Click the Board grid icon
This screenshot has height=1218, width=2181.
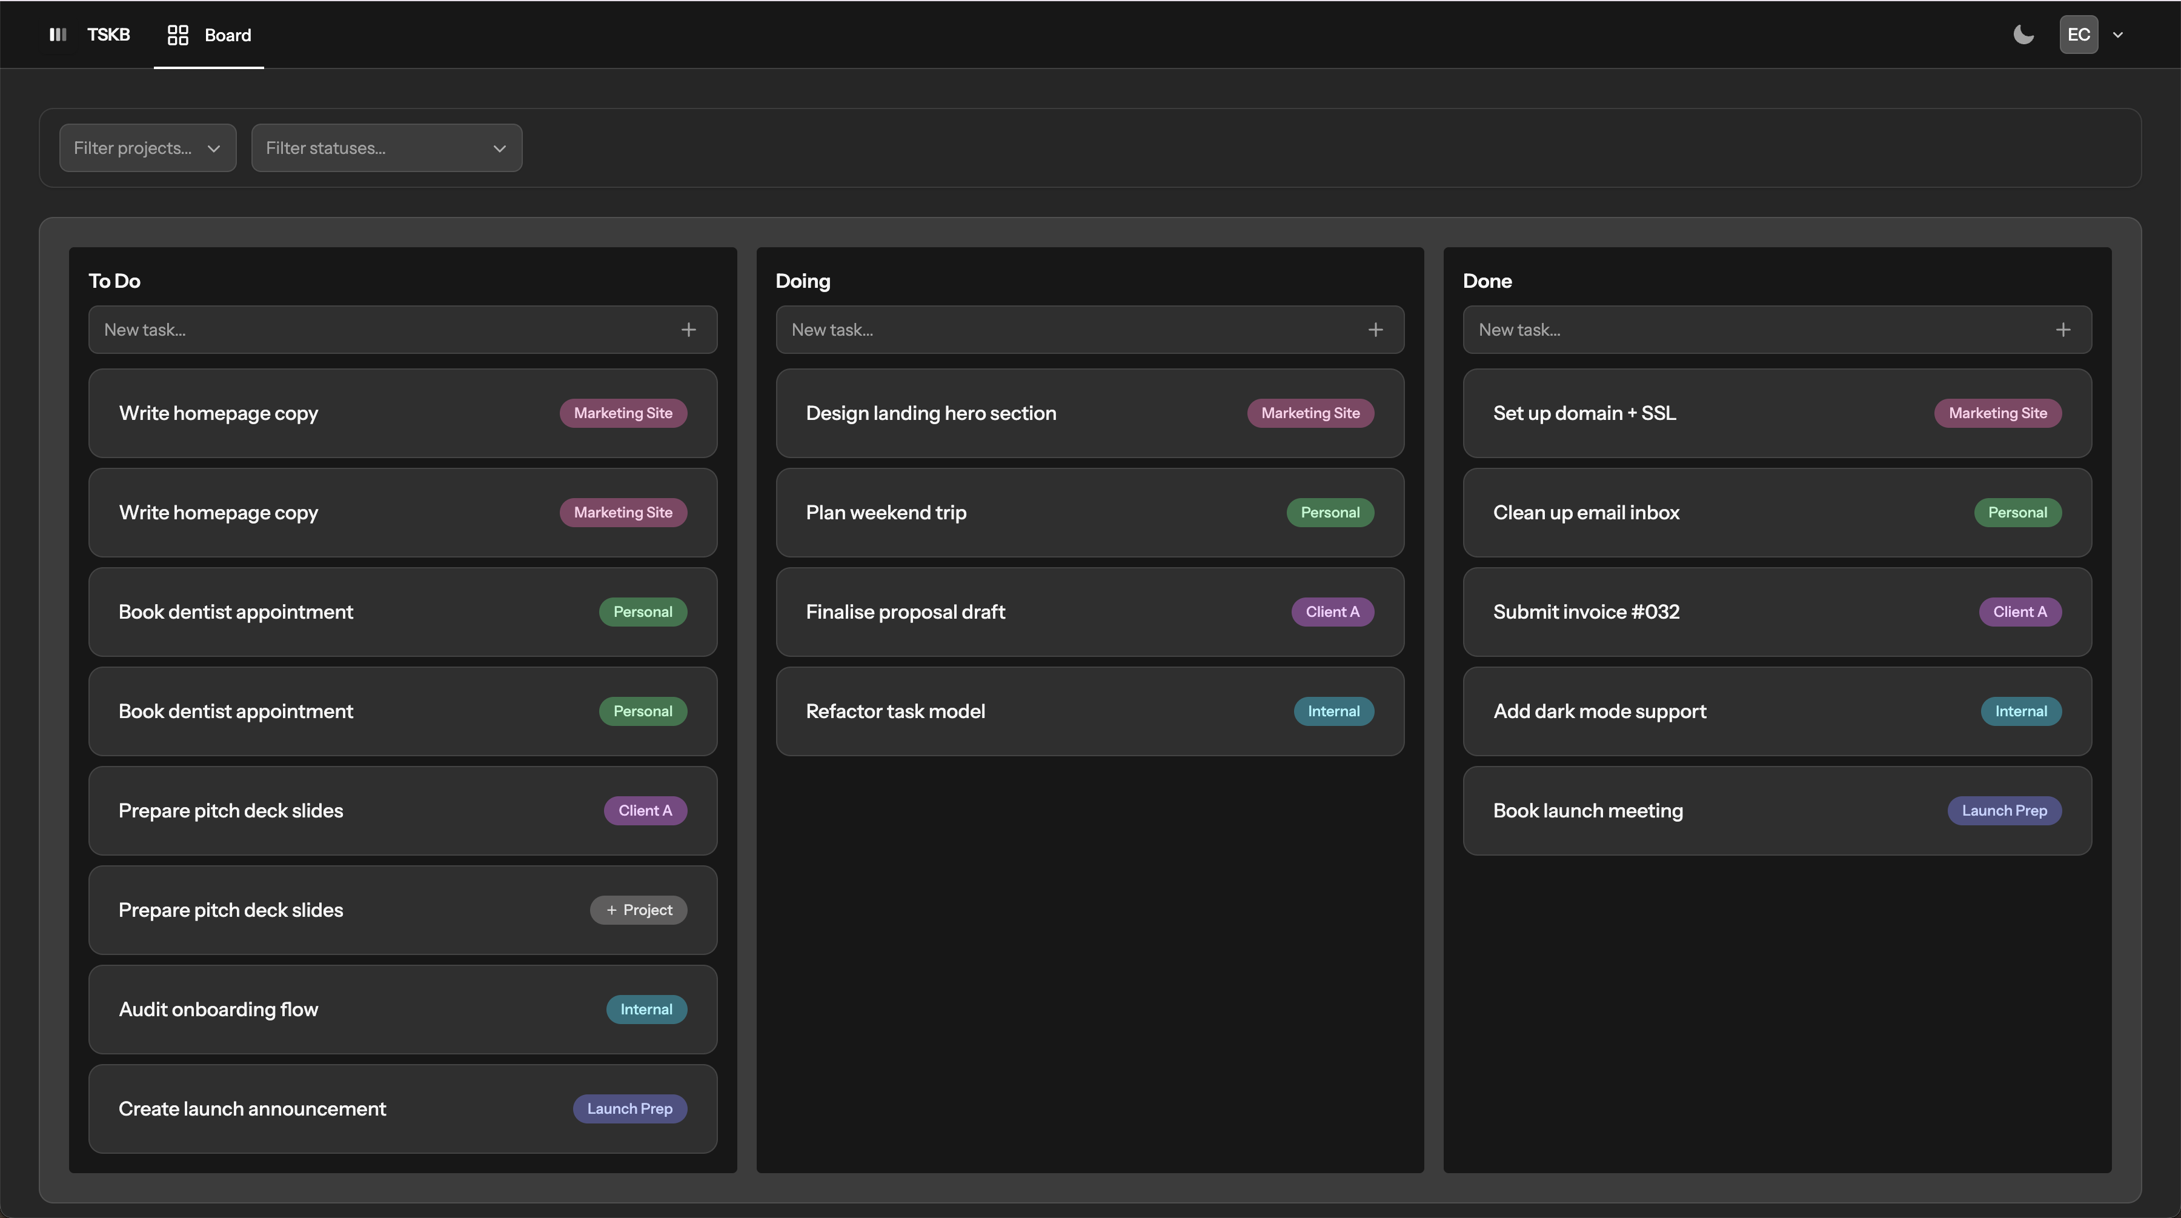[x=178, y=35]
